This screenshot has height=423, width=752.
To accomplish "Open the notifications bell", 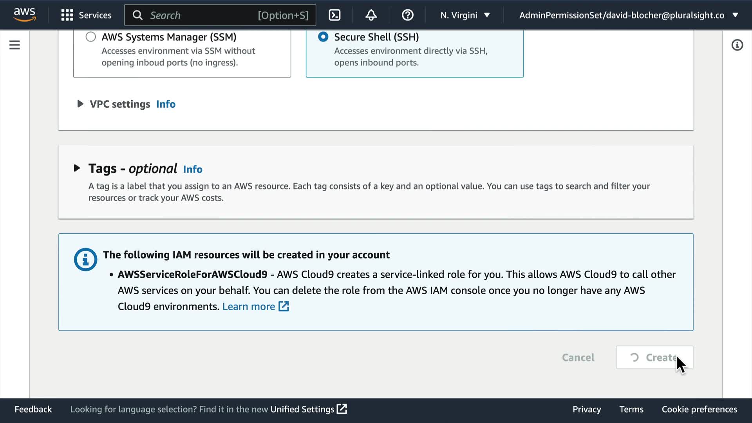I will (x=371, y=15).
